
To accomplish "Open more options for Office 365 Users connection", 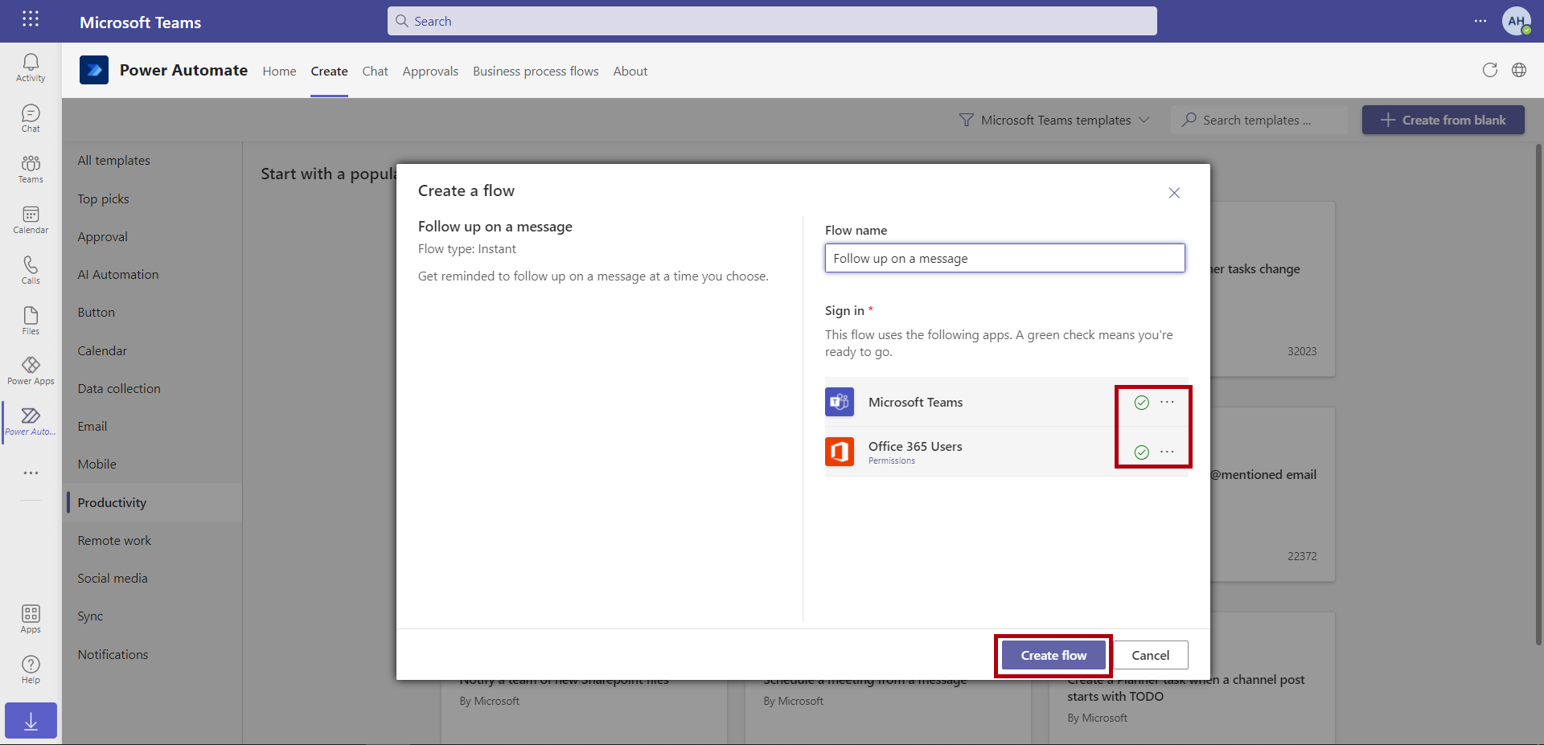I will point(1167,452).
